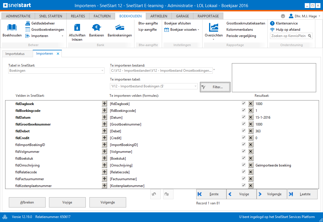This screenshot has height=222, width=323.
Task: Click the Boekjaar wisselen calendar icon
Action: coord(166,30)
